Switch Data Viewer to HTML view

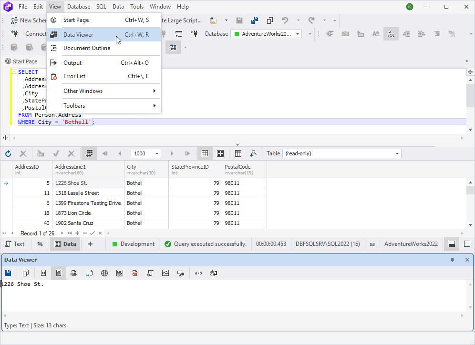tap(89, 273)
